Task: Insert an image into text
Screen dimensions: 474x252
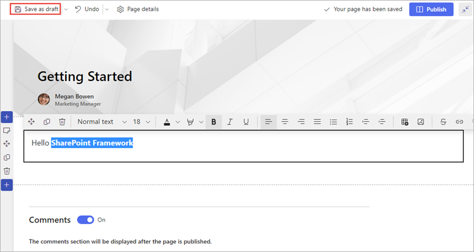Action: (x=421, y=122)
